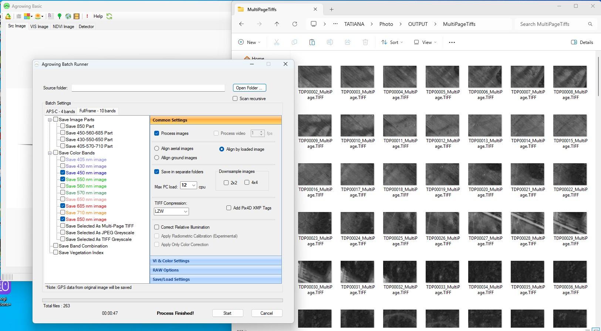Viewport: 601px width, 331px height.
Task: Check Save Selected As Multi-Page TIFF
Action: pyautogui.click(x=63, y=226)
